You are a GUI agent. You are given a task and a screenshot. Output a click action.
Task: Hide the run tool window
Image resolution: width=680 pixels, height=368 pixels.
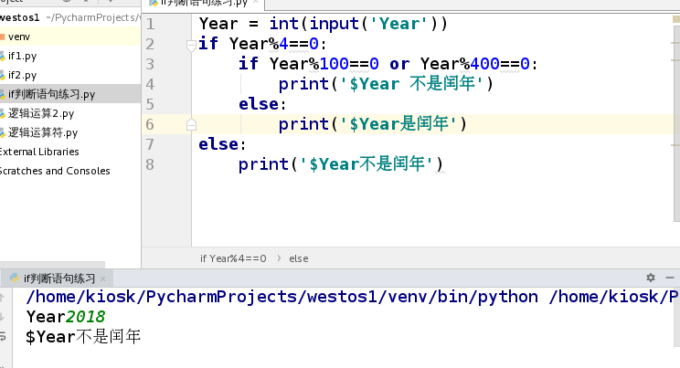[x=670, y=278]
